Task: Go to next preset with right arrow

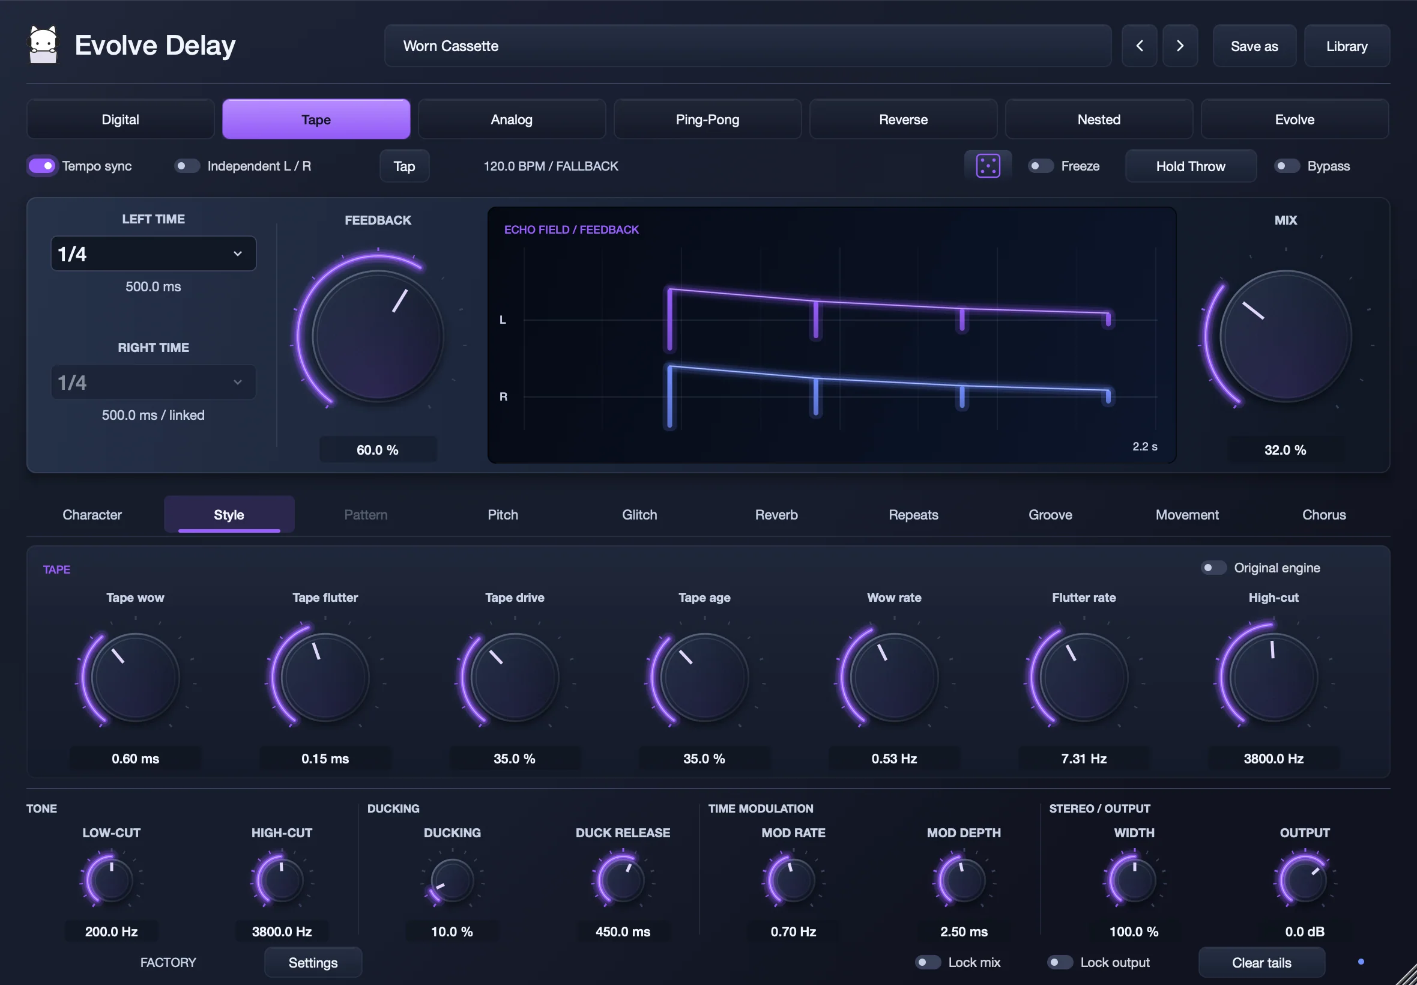Action: 1179,46
